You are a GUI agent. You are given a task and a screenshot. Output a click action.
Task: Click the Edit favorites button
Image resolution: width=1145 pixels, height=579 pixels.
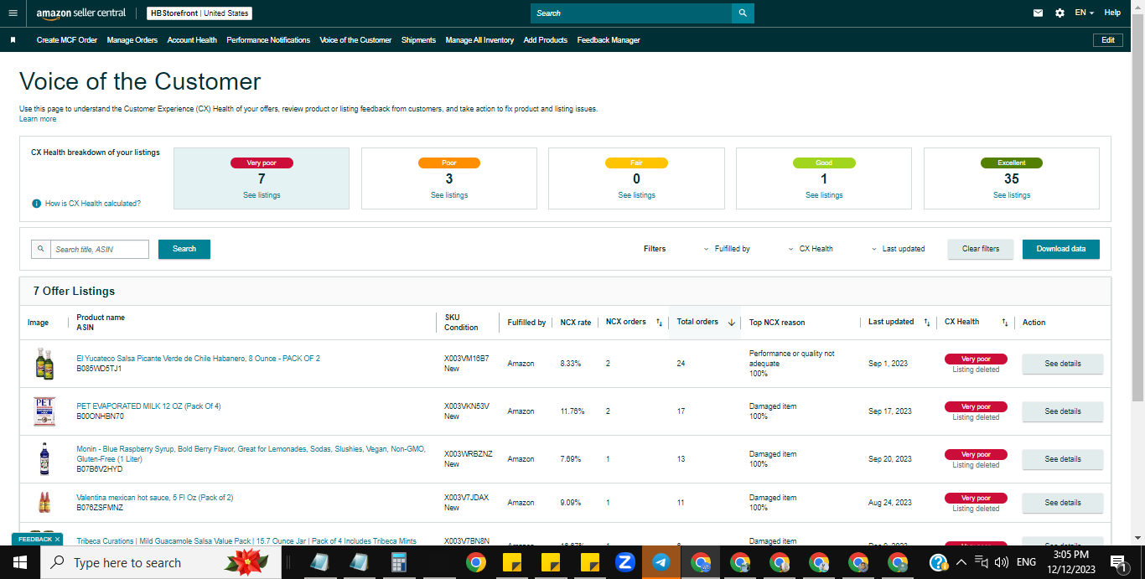1108,40
